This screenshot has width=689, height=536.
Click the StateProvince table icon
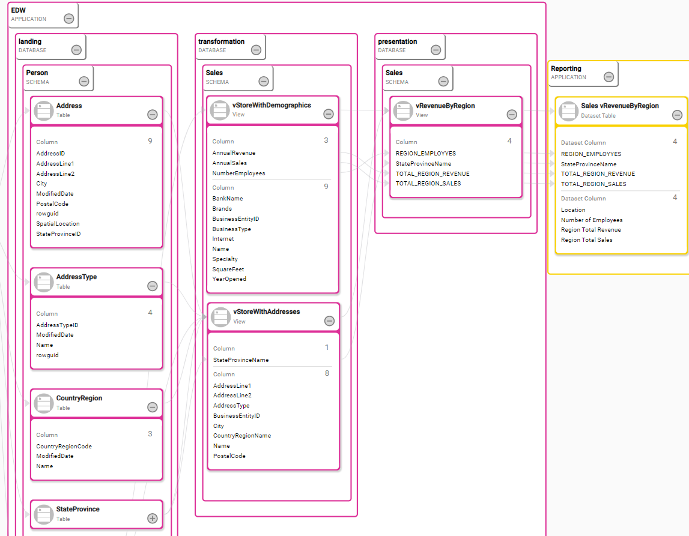click(43, 514)
